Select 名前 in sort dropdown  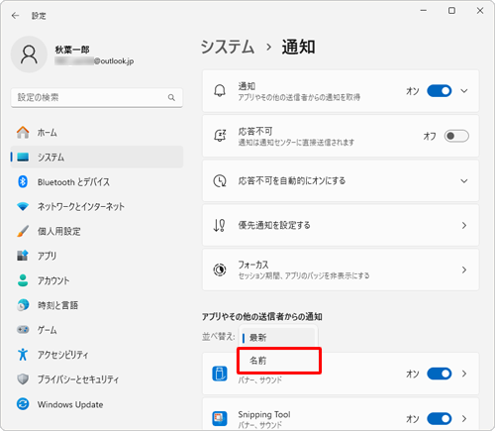click(279, 361)
